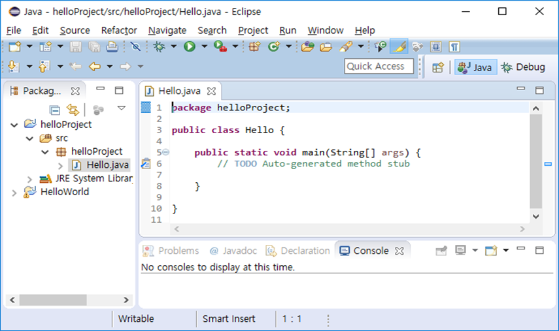Viewport: 559px width, 331px height.
Task: Click the Print icon
Action: coord(112,46)
